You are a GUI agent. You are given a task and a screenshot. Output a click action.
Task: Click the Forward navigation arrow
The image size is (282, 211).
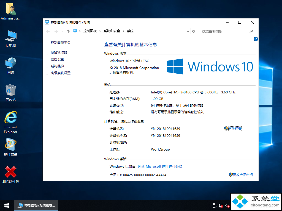coord(56,31)
